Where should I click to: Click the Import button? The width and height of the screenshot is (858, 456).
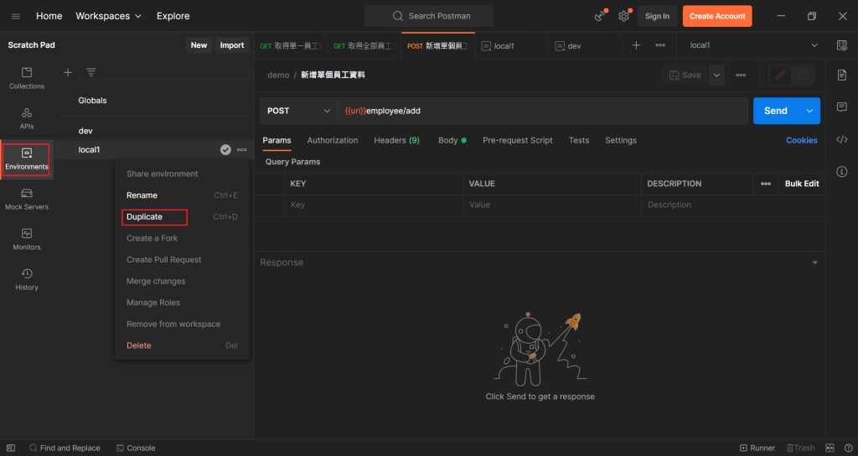232,45
